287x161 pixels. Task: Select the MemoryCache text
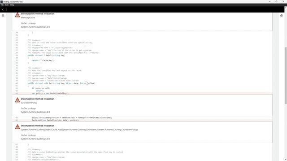click(x=28, y=18)
